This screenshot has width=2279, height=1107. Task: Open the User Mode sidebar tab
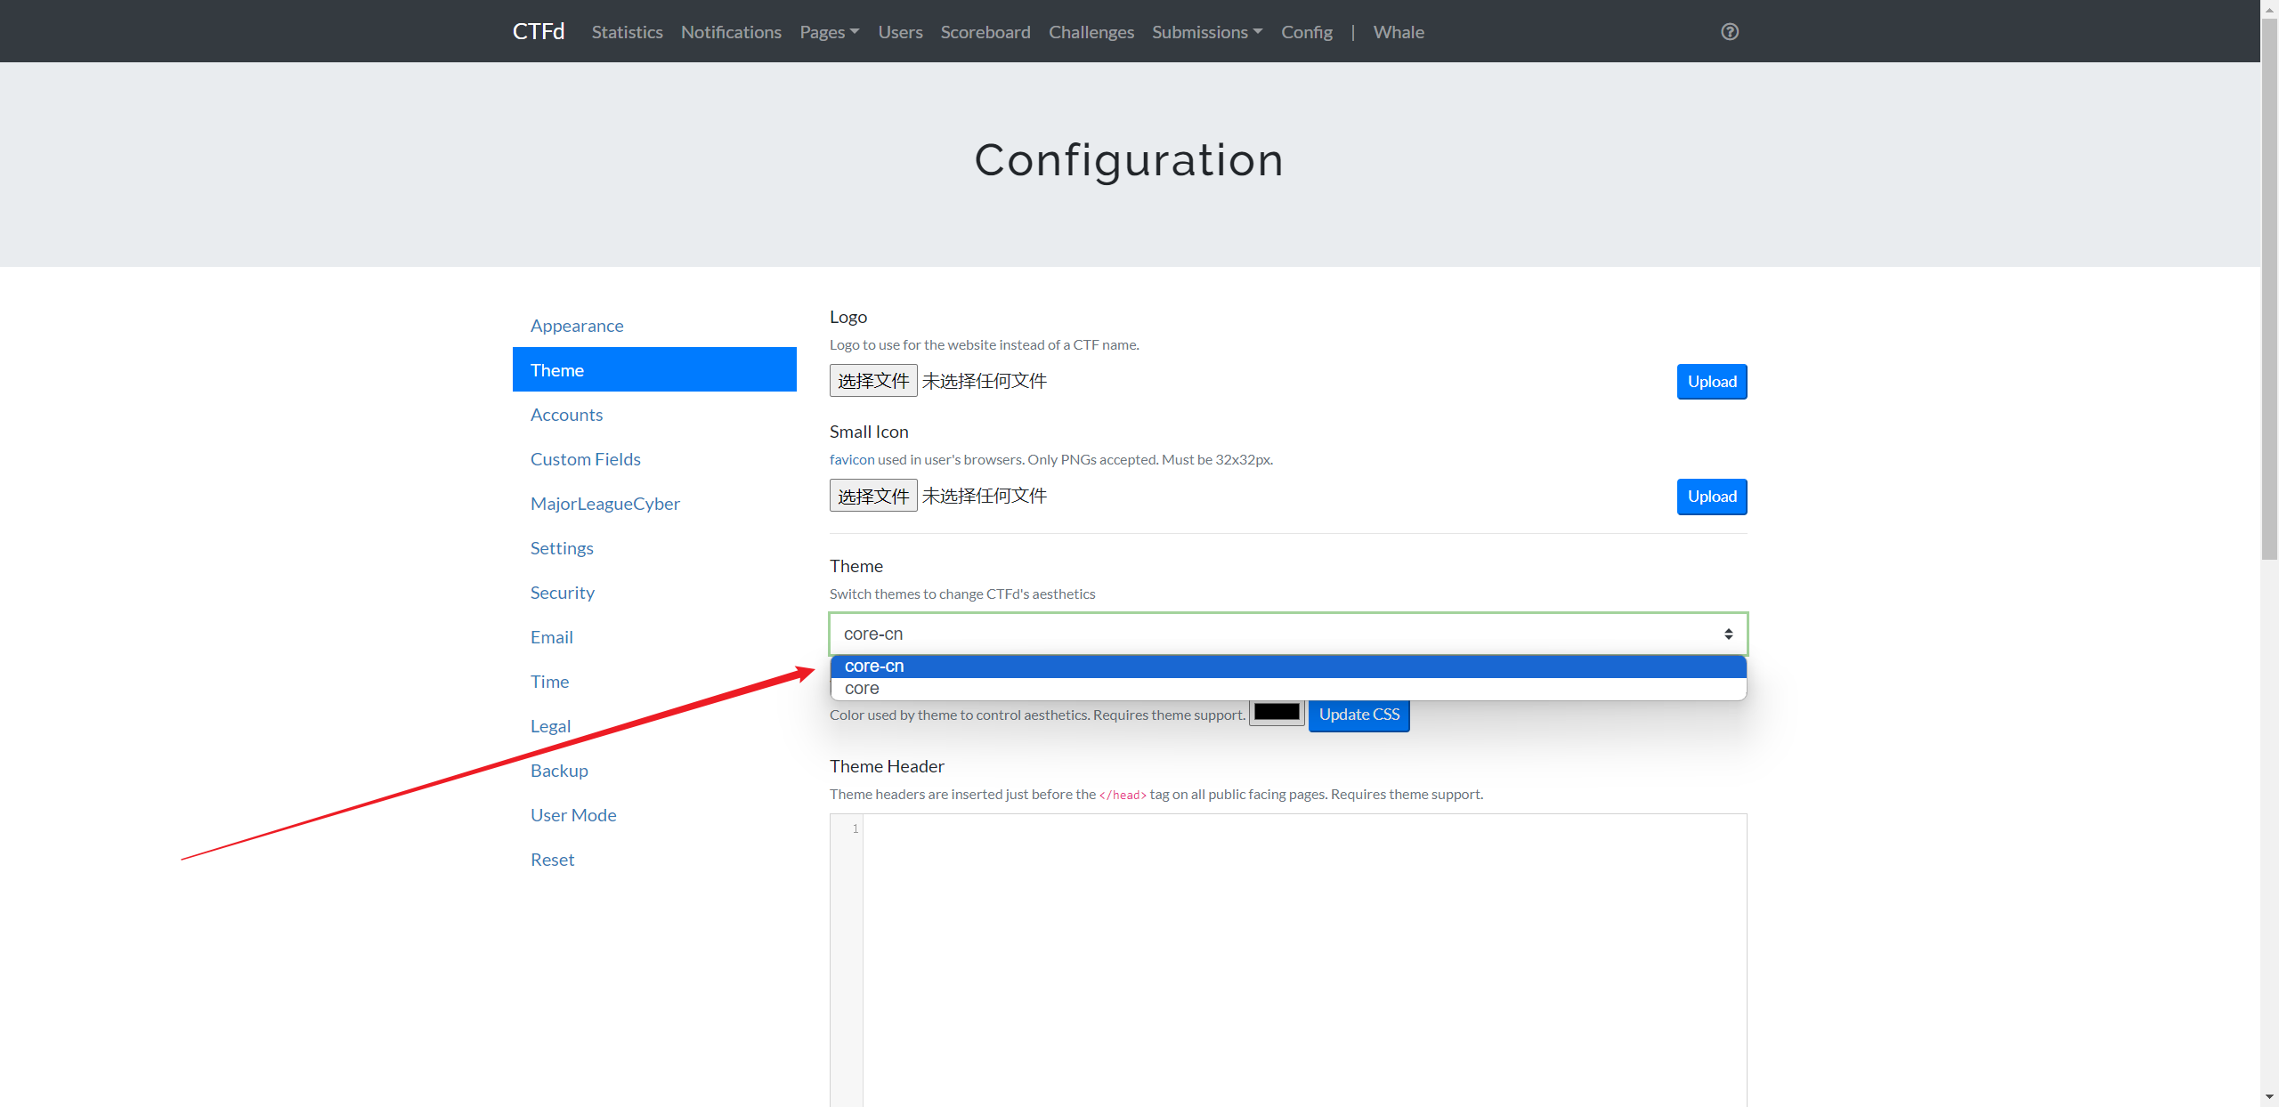tap(654, 815)
